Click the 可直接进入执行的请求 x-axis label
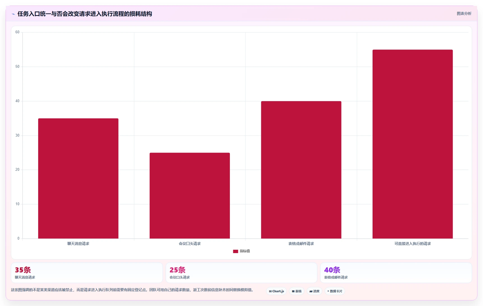483x306 pixels. pos(413,244)
